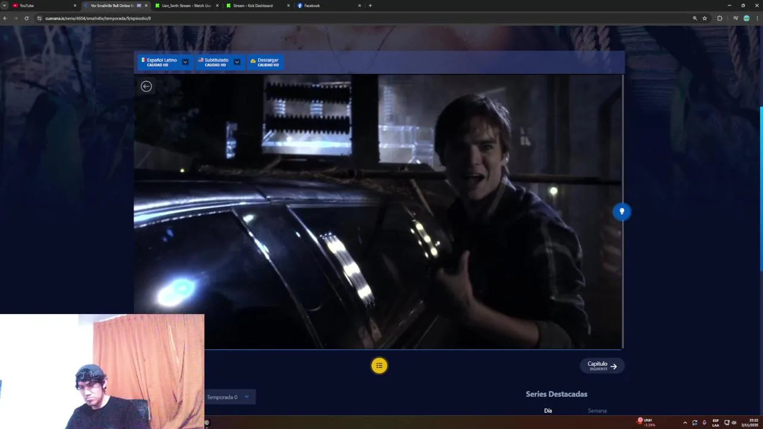Viewport: 763px width, 429px height.
Task: Open the browser extensions puzzle icon
Action: pos(719,18)
